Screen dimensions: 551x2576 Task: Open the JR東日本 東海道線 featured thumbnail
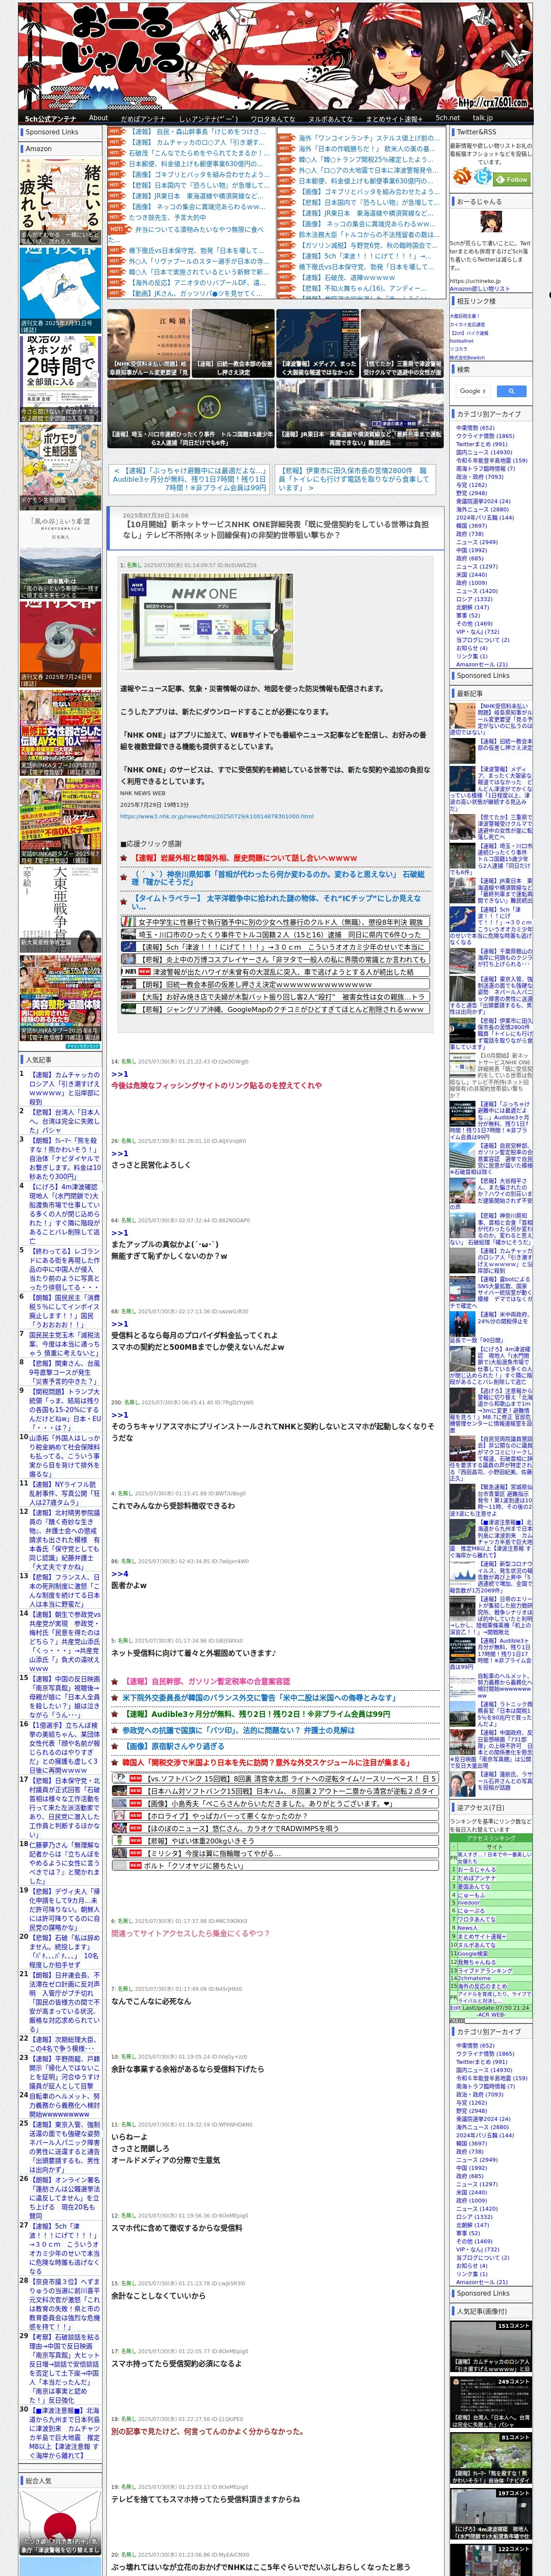[359, 414]
